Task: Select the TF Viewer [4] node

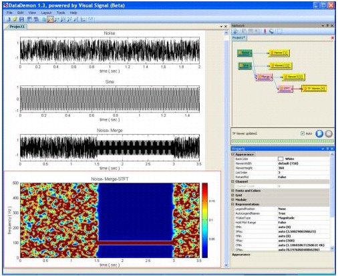Action: pyautogui.click(x=314, y=89)
